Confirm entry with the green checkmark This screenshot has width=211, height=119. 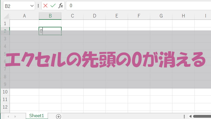coord(53,6)
